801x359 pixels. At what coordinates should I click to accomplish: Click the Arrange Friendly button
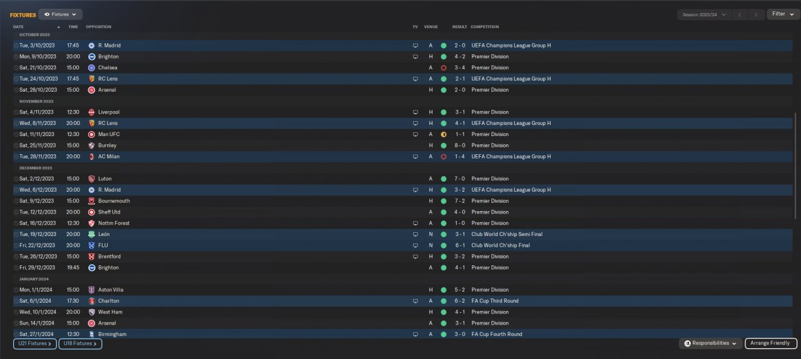tap(770, 343)
